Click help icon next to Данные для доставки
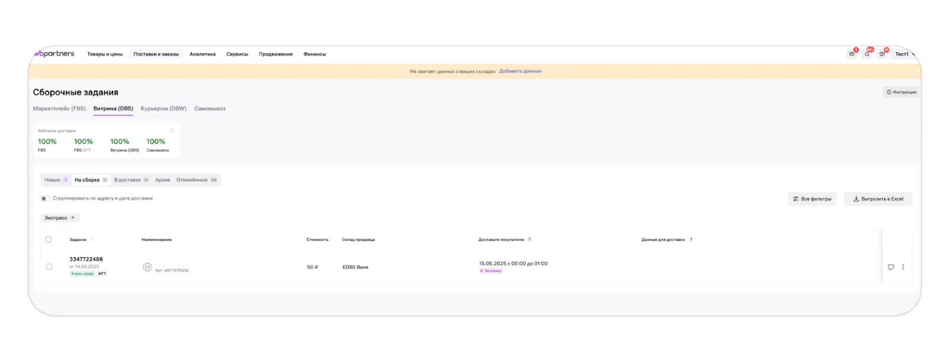Viewport: 948px width, 362px height. click(x=691, y=240)
